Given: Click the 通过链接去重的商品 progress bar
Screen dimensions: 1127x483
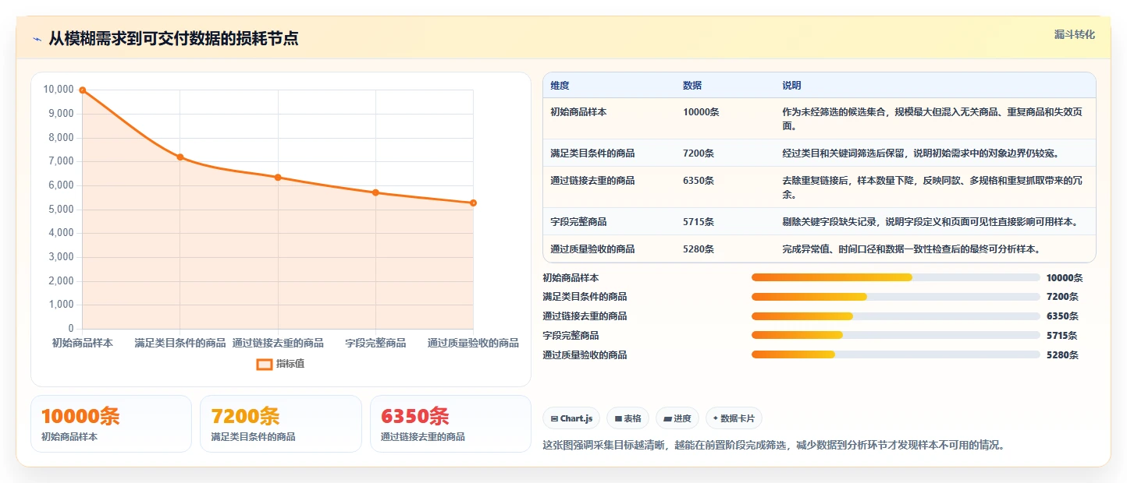Looking at the screenshot, I should coord(895,316).
